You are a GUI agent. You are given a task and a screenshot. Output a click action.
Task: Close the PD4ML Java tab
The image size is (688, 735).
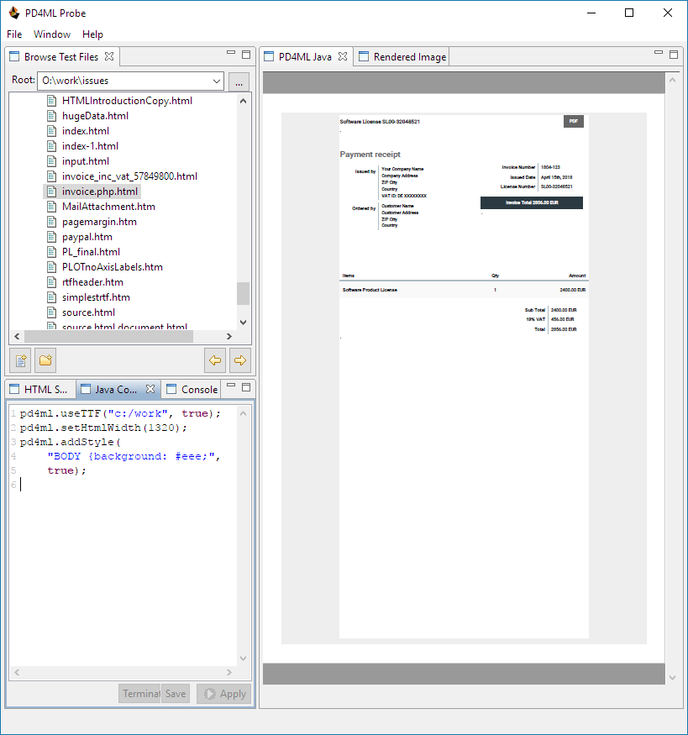point(342,57)
